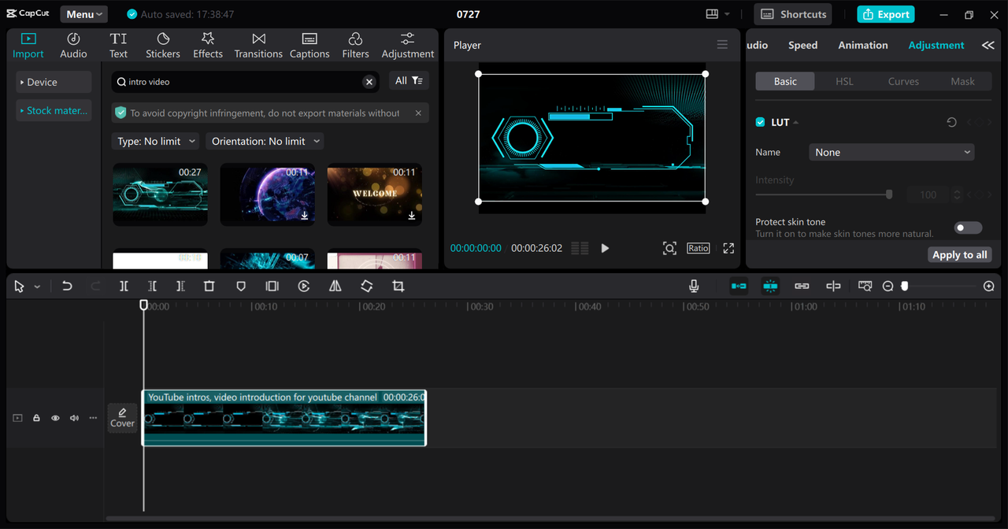Open the Filters panel
The width and height of the screenshot is (1008, 529).
click(355, 46)
